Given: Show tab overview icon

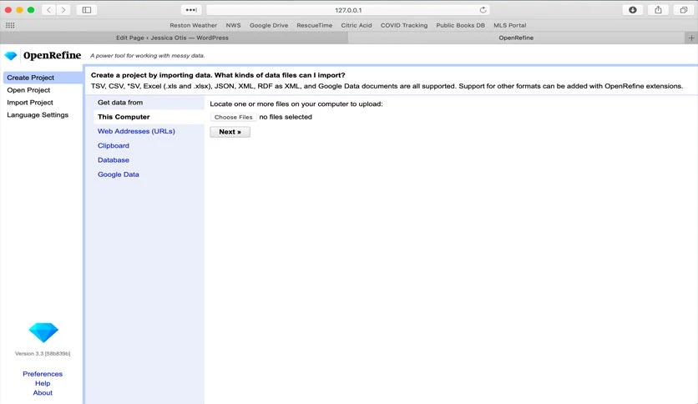Looking at the screenshot, I should pos(683,10).
